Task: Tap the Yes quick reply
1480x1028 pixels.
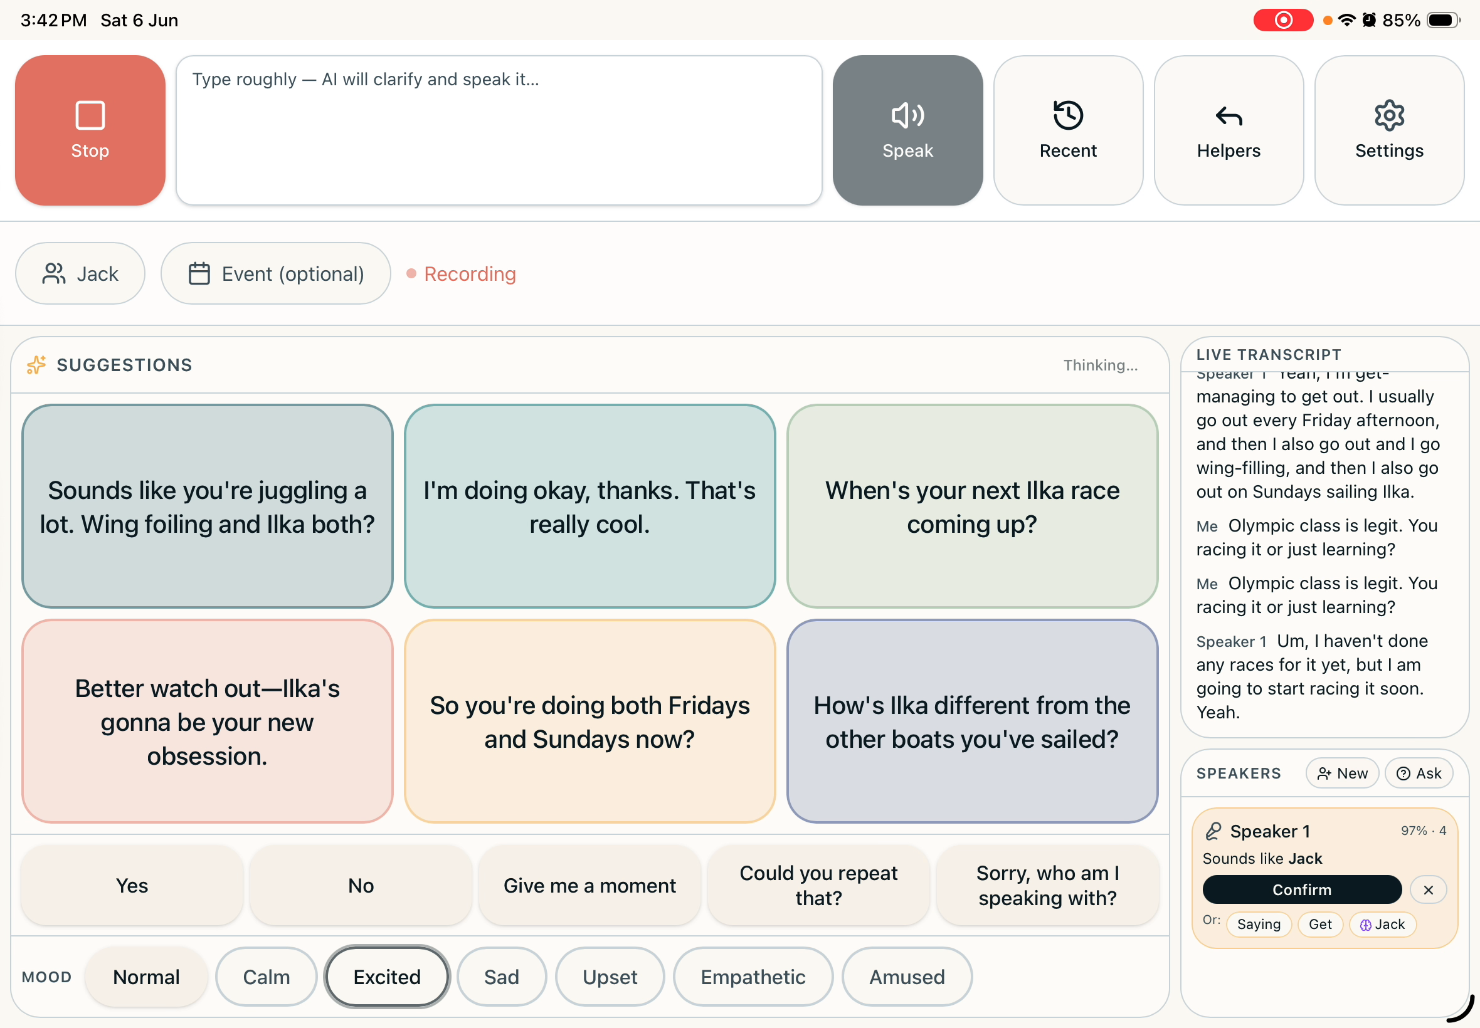Action: tap(132, 886)
